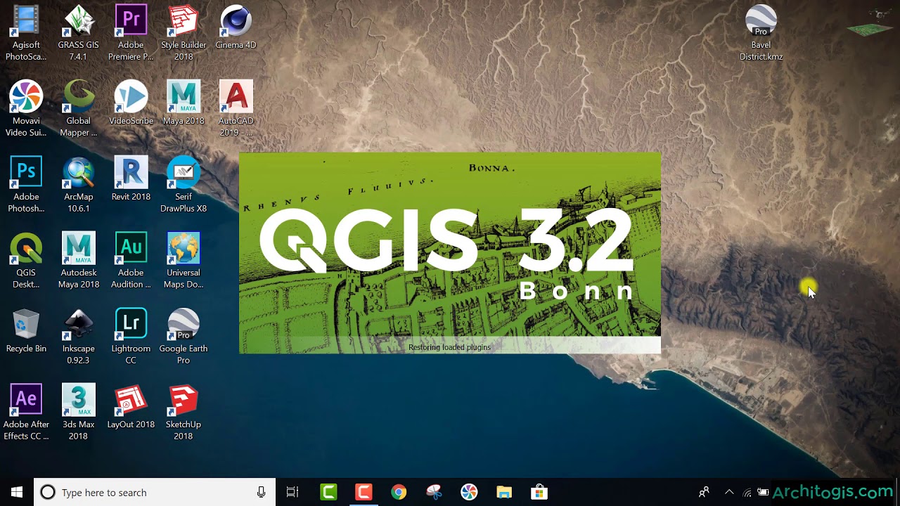
Task: Select the Maya 2018 desktop icon
Action: click(184, 103)
